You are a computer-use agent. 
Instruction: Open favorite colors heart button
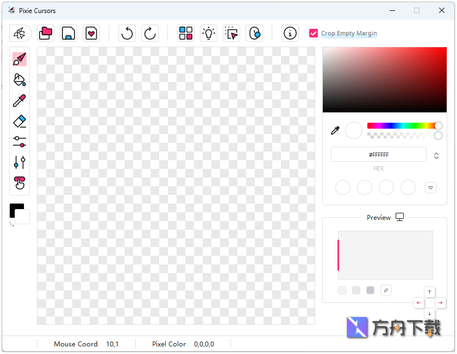coord(430,188)
